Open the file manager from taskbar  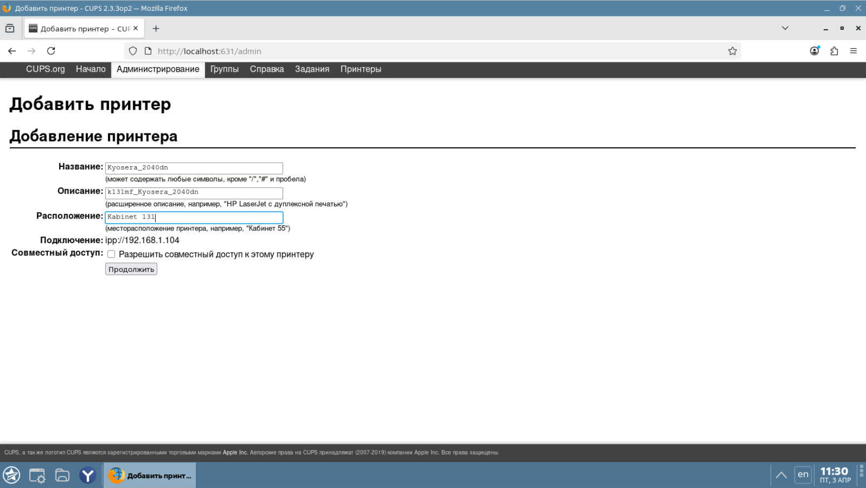(x=62, y=475)
